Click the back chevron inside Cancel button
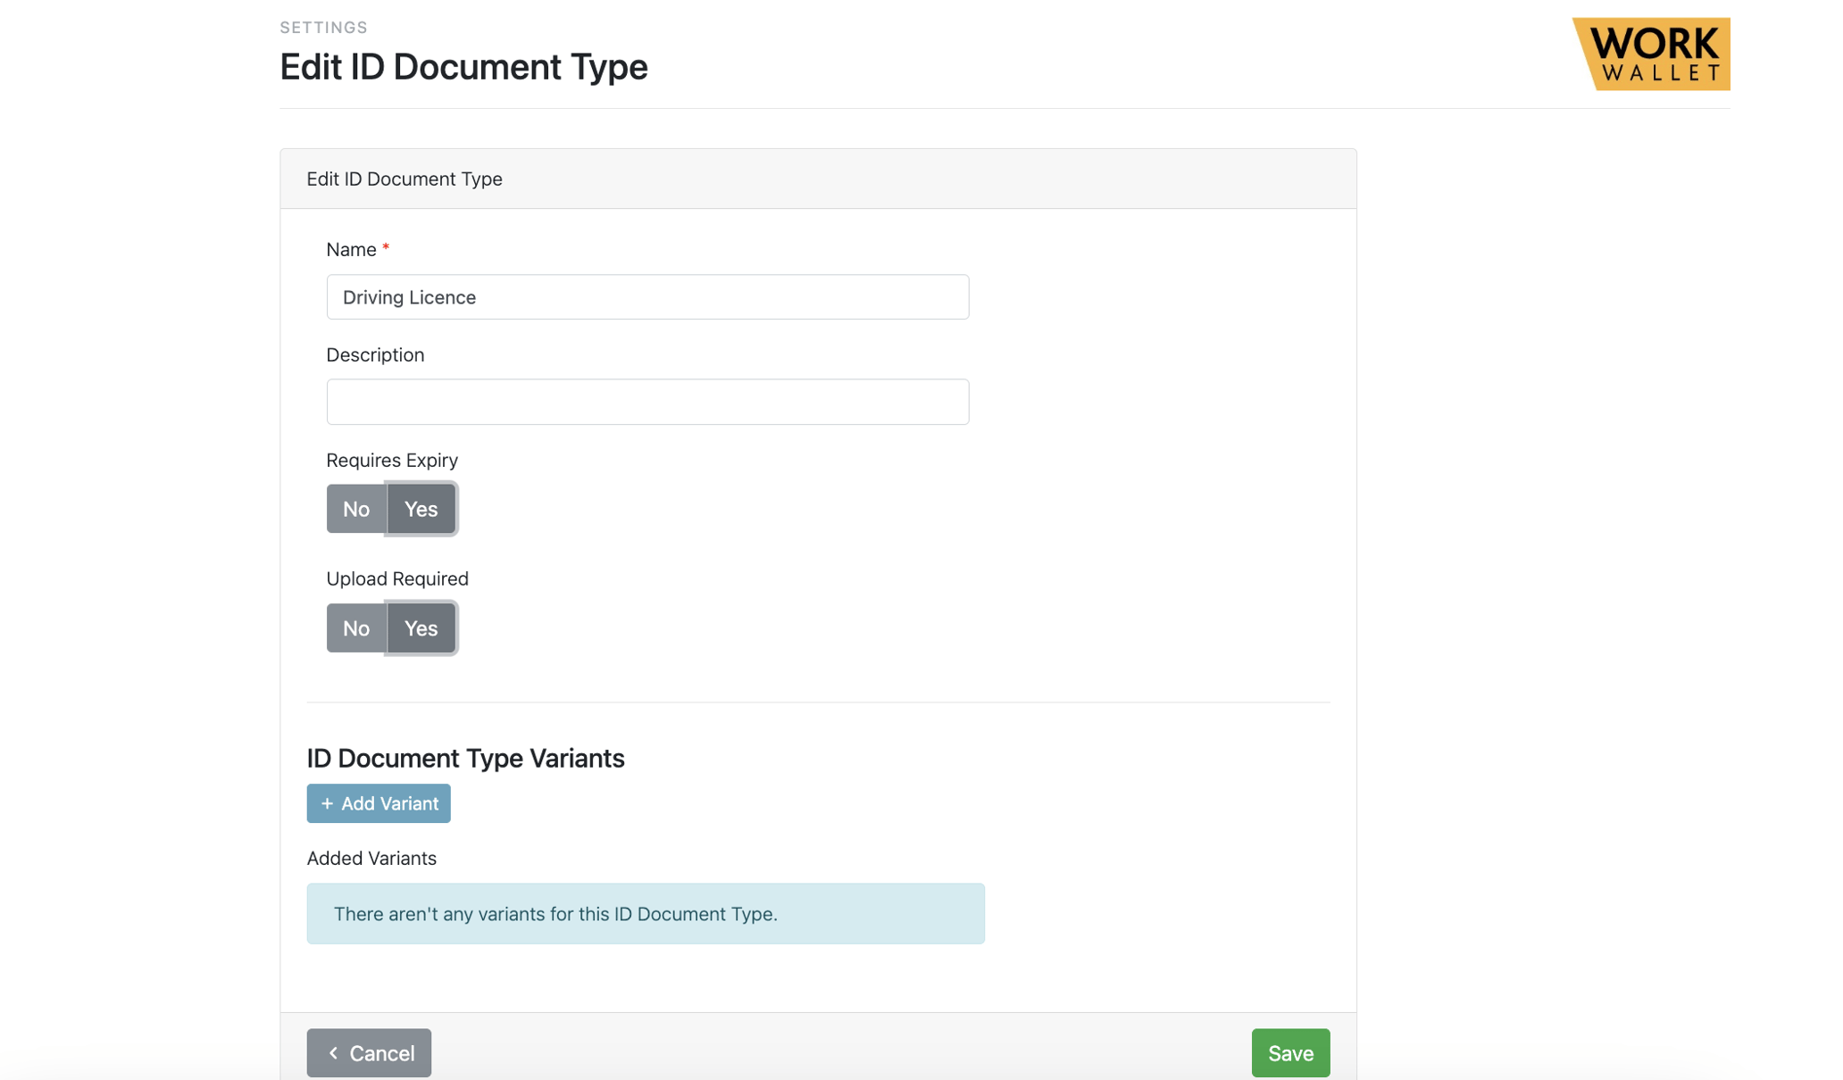This screenshot has height=1080, width=1843. (x=332, y=1052)
